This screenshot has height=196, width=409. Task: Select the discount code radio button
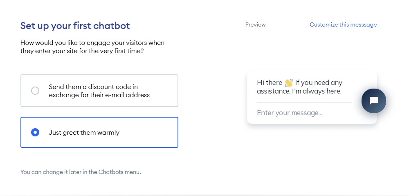(35, 91)
